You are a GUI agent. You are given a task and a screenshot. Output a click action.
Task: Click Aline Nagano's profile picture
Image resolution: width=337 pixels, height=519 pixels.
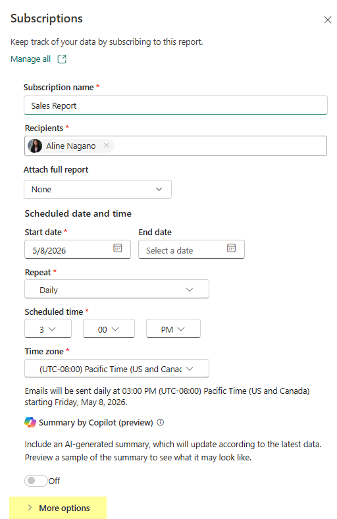coord(35,146)
